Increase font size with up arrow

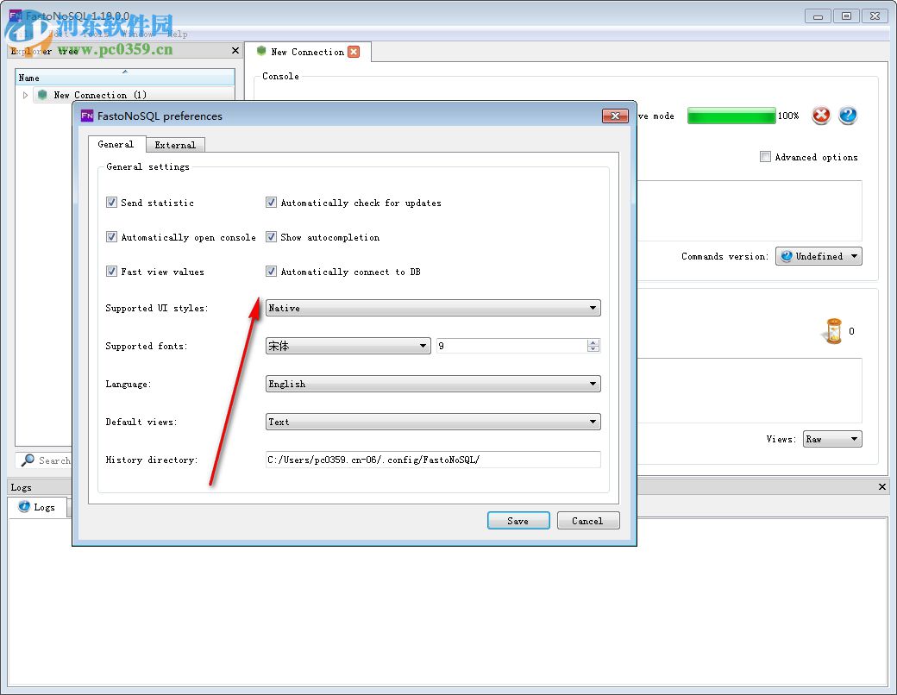tap(593, 342)
